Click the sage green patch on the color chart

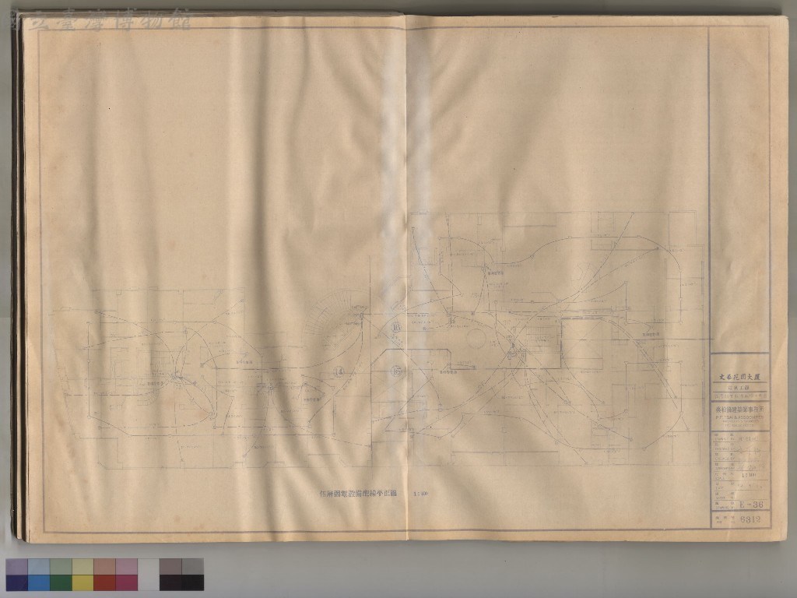coord(61,567)
